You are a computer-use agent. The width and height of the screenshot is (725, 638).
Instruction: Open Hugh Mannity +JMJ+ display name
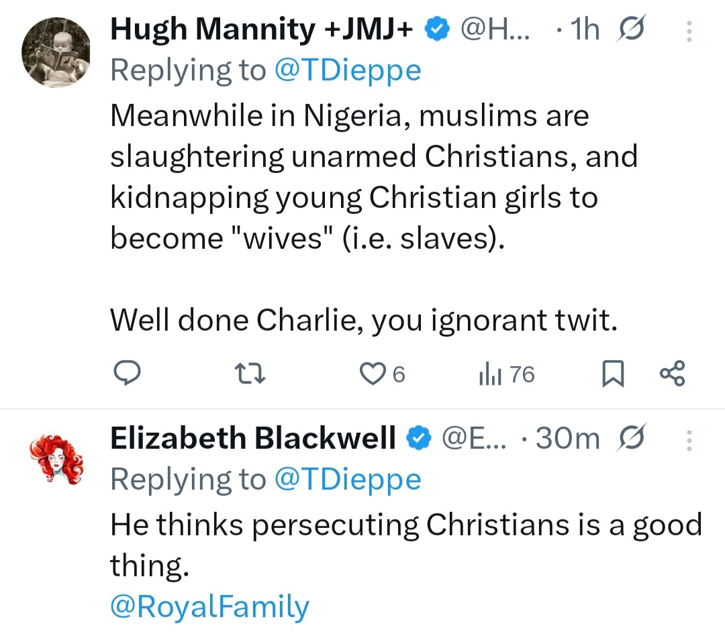(262, 30)
